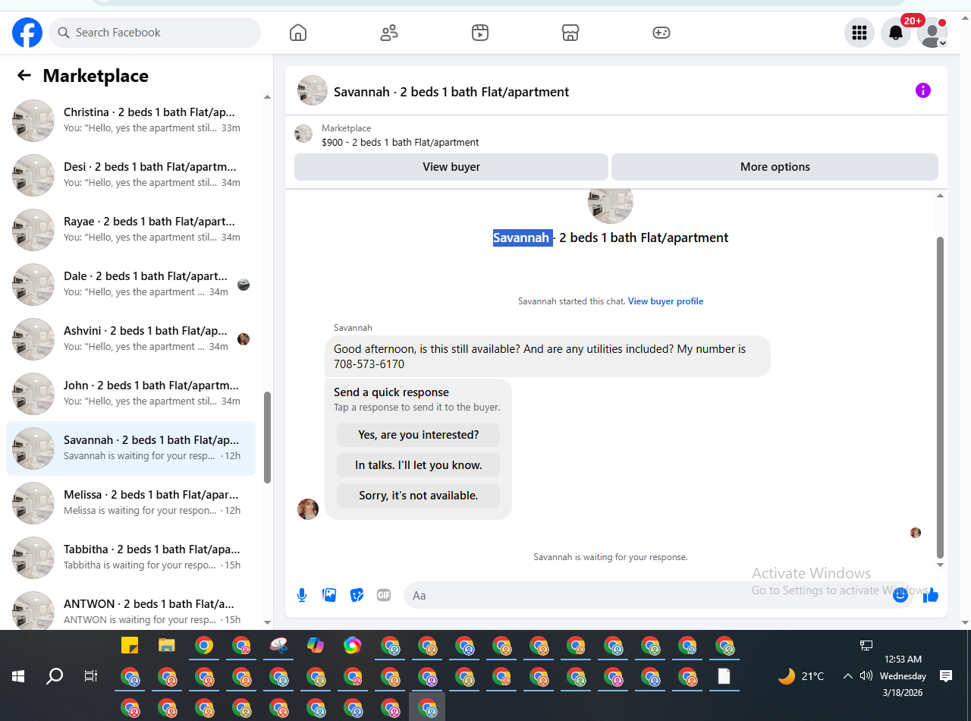Click the View buyer button
The width and height of the screenshot is (971, 721).
pyautogui.click(x=451, y=167)
